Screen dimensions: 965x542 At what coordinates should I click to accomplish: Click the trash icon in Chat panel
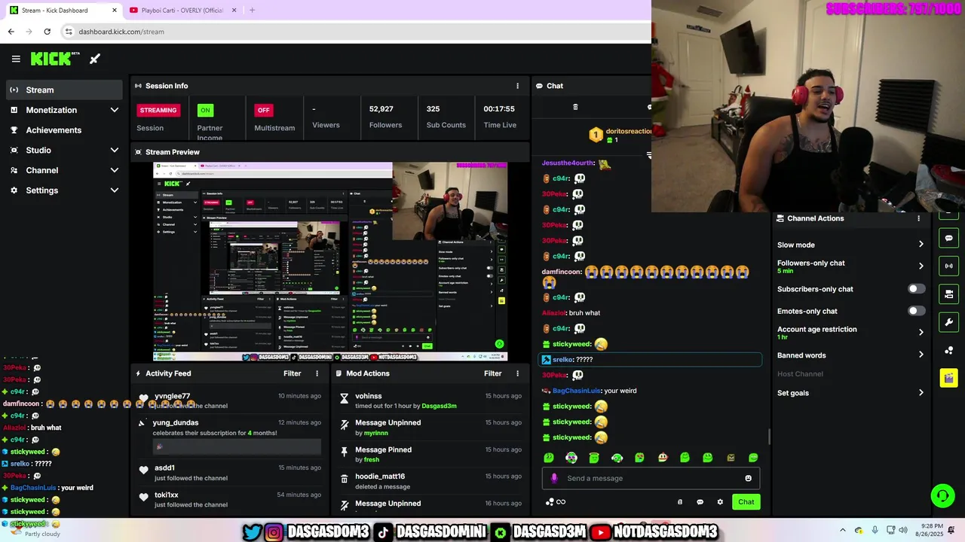[575, 107]
